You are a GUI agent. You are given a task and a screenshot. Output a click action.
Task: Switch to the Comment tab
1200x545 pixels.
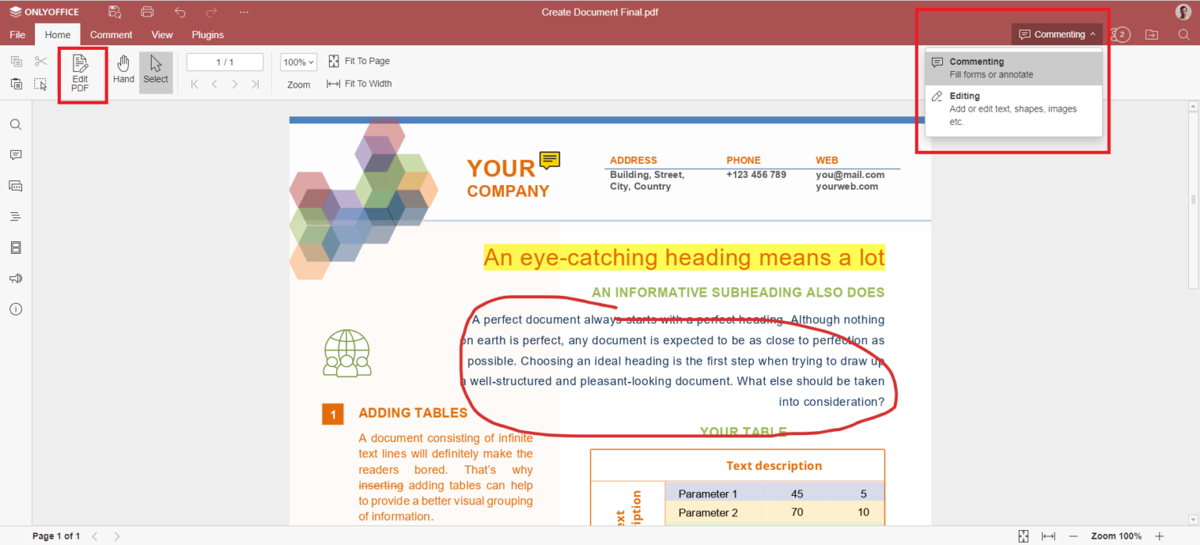click(x=111, y=34)
